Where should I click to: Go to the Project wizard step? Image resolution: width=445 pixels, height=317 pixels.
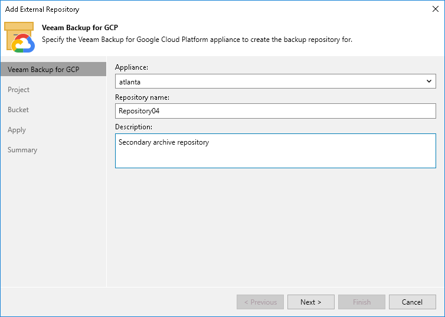[x=18, y=90]
